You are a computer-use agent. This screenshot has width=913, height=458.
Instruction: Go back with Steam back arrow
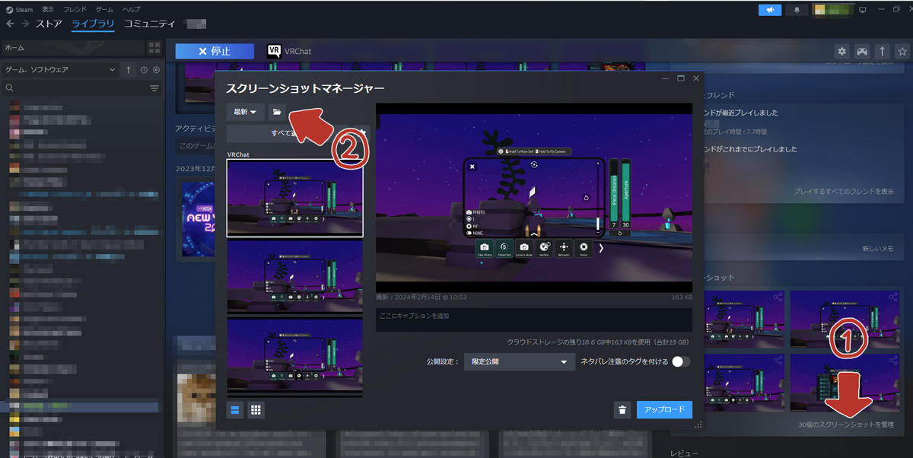pyautogui.click(x=10, y=24)
